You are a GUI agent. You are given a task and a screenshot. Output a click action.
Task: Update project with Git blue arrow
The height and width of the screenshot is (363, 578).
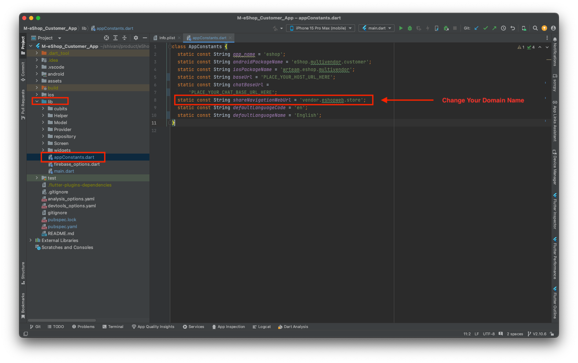point(476,28)
